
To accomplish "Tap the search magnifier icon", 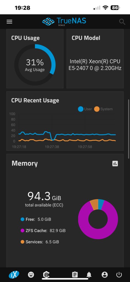I will (122, 22).
